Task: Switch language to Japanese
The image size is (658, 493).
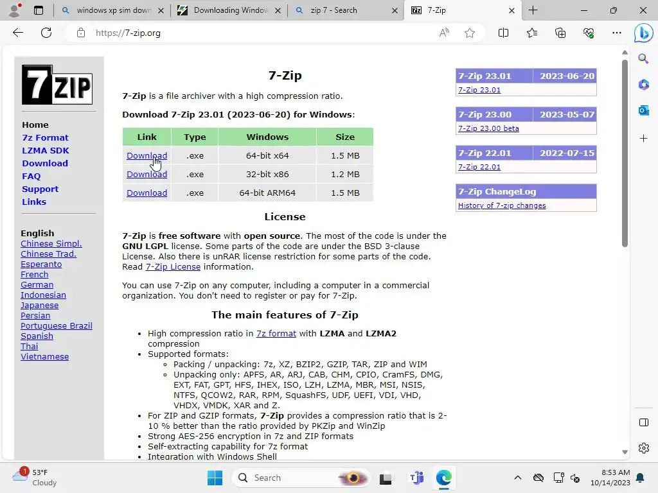Action: (39, 305)
